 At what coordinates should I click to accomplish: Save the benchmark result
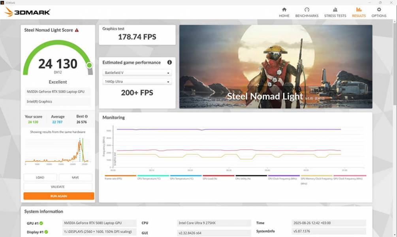click(75, 177)
